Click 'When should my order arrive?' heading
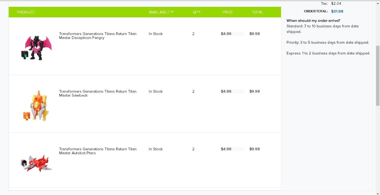The width and height of the screenshot is (380, 195). pyautogui.click(x=313, y=21)
